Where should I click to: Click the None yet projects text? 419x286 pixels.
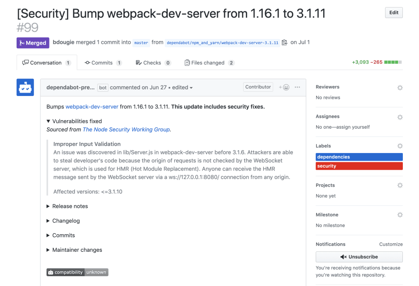pyautogui.click(x=326, y=196)
